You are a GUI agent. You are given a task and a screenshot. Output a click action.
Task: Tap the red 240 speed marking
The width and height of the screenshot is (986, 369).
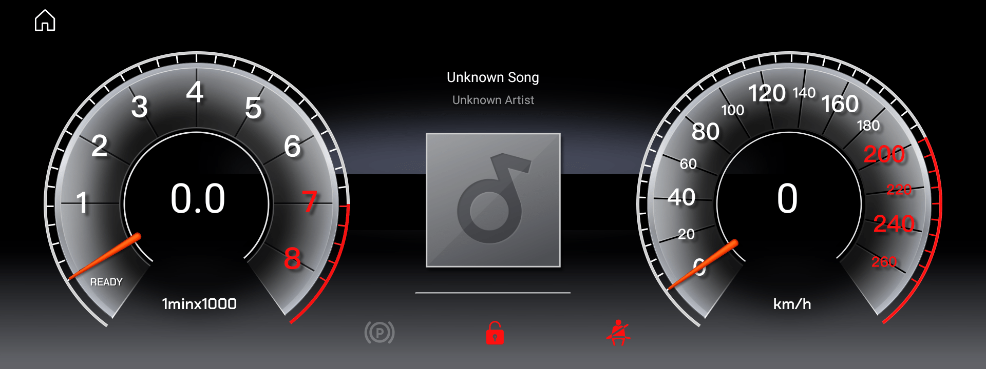point(894,224)
